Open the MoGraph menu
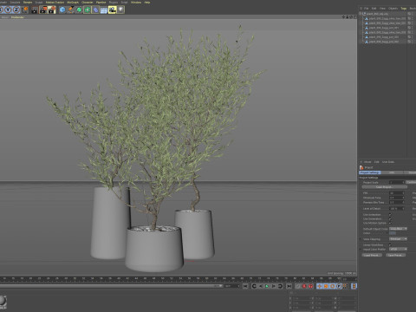 coord(73,2)
